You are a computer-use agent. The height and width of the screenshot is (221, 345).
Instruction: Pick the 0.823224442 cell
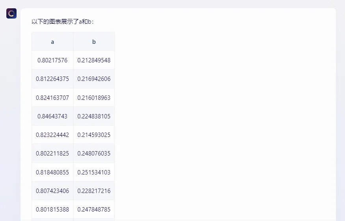pos(52,135)
